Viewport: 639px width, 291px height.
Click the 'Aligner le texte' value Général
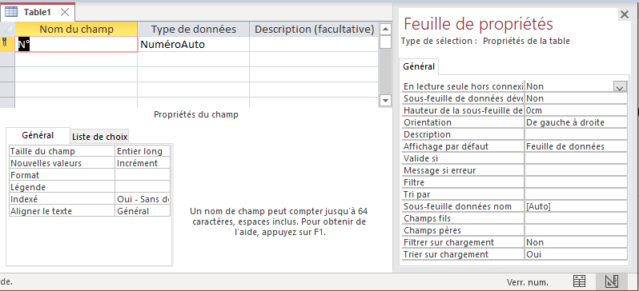[x=143, y=211]
